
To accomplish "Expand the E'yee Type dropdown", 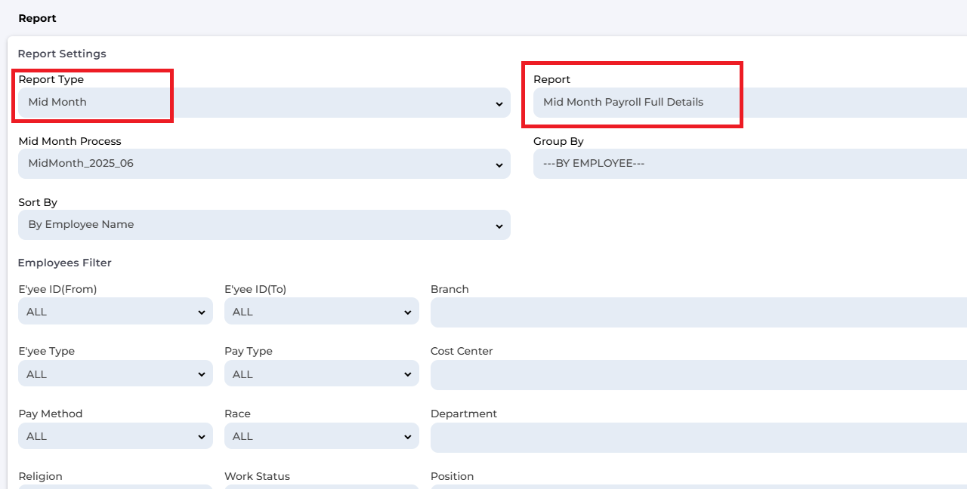I will tap(115, 374).
